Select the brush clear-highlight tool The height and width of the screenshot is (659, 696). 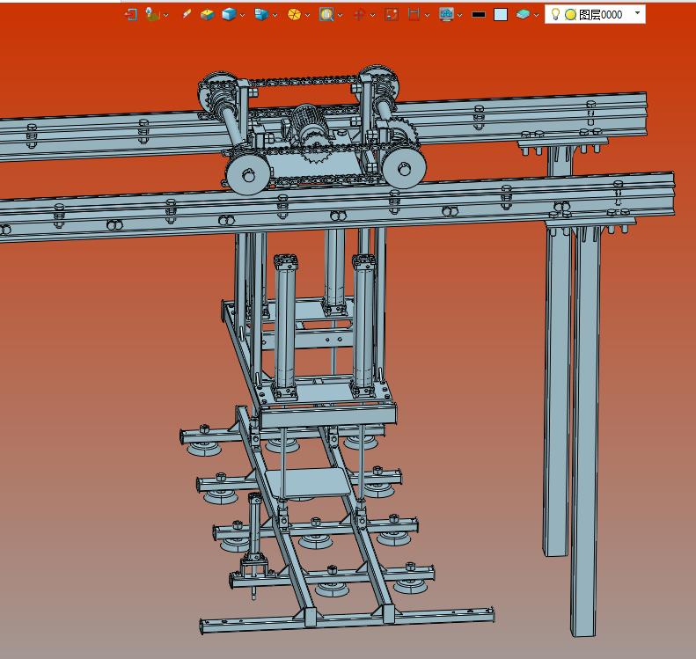187,14
